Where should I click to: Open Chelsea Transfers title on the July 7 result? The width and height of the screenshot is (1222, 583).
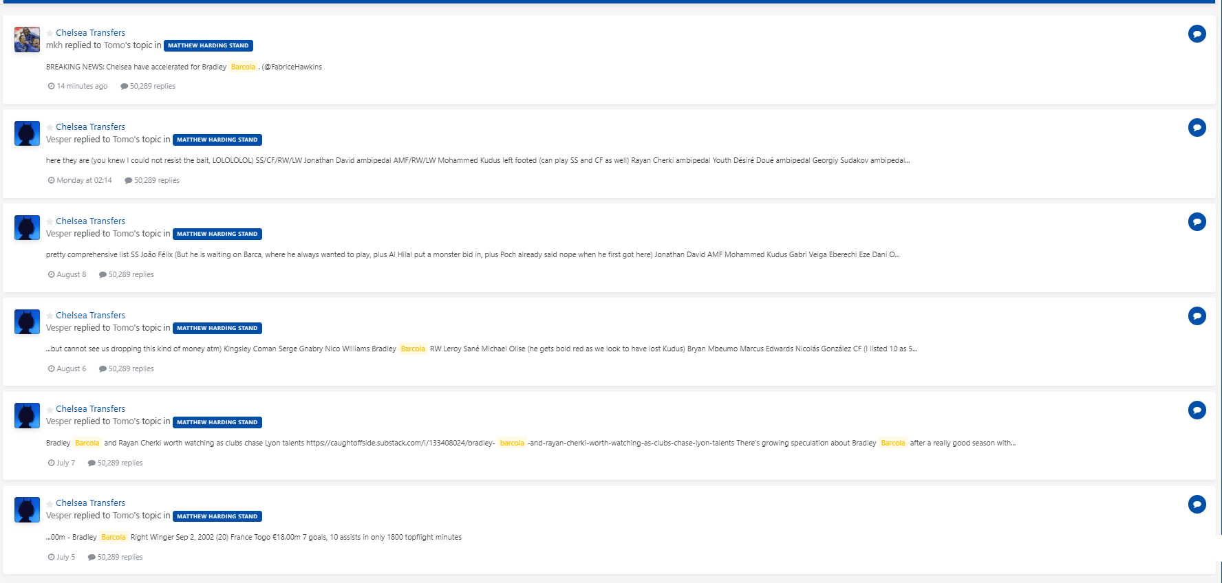[x=90, y=409]
